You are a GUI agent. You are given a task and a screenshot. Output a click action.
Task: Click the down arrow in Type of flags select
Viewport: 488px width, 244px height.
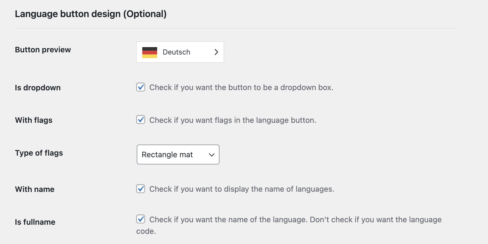211,155
